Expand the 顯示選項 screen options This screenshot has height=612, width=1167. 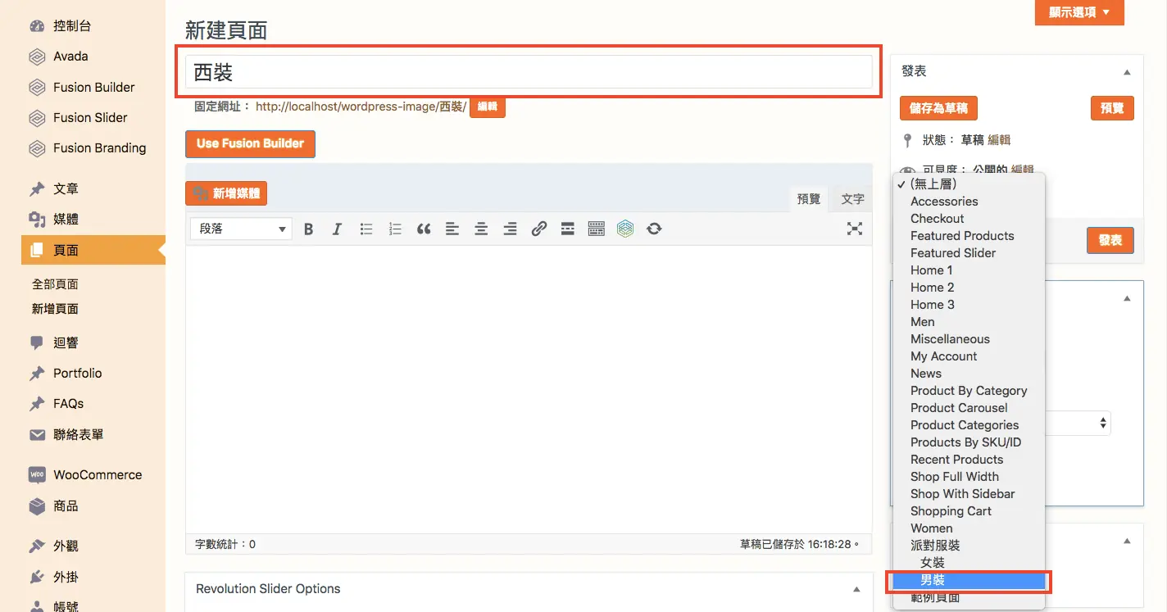(1079, 12)
